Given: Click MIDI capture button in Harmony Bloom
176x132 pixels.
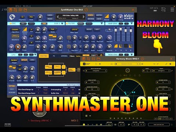Looking at the screenshot, I should [159, 125].
